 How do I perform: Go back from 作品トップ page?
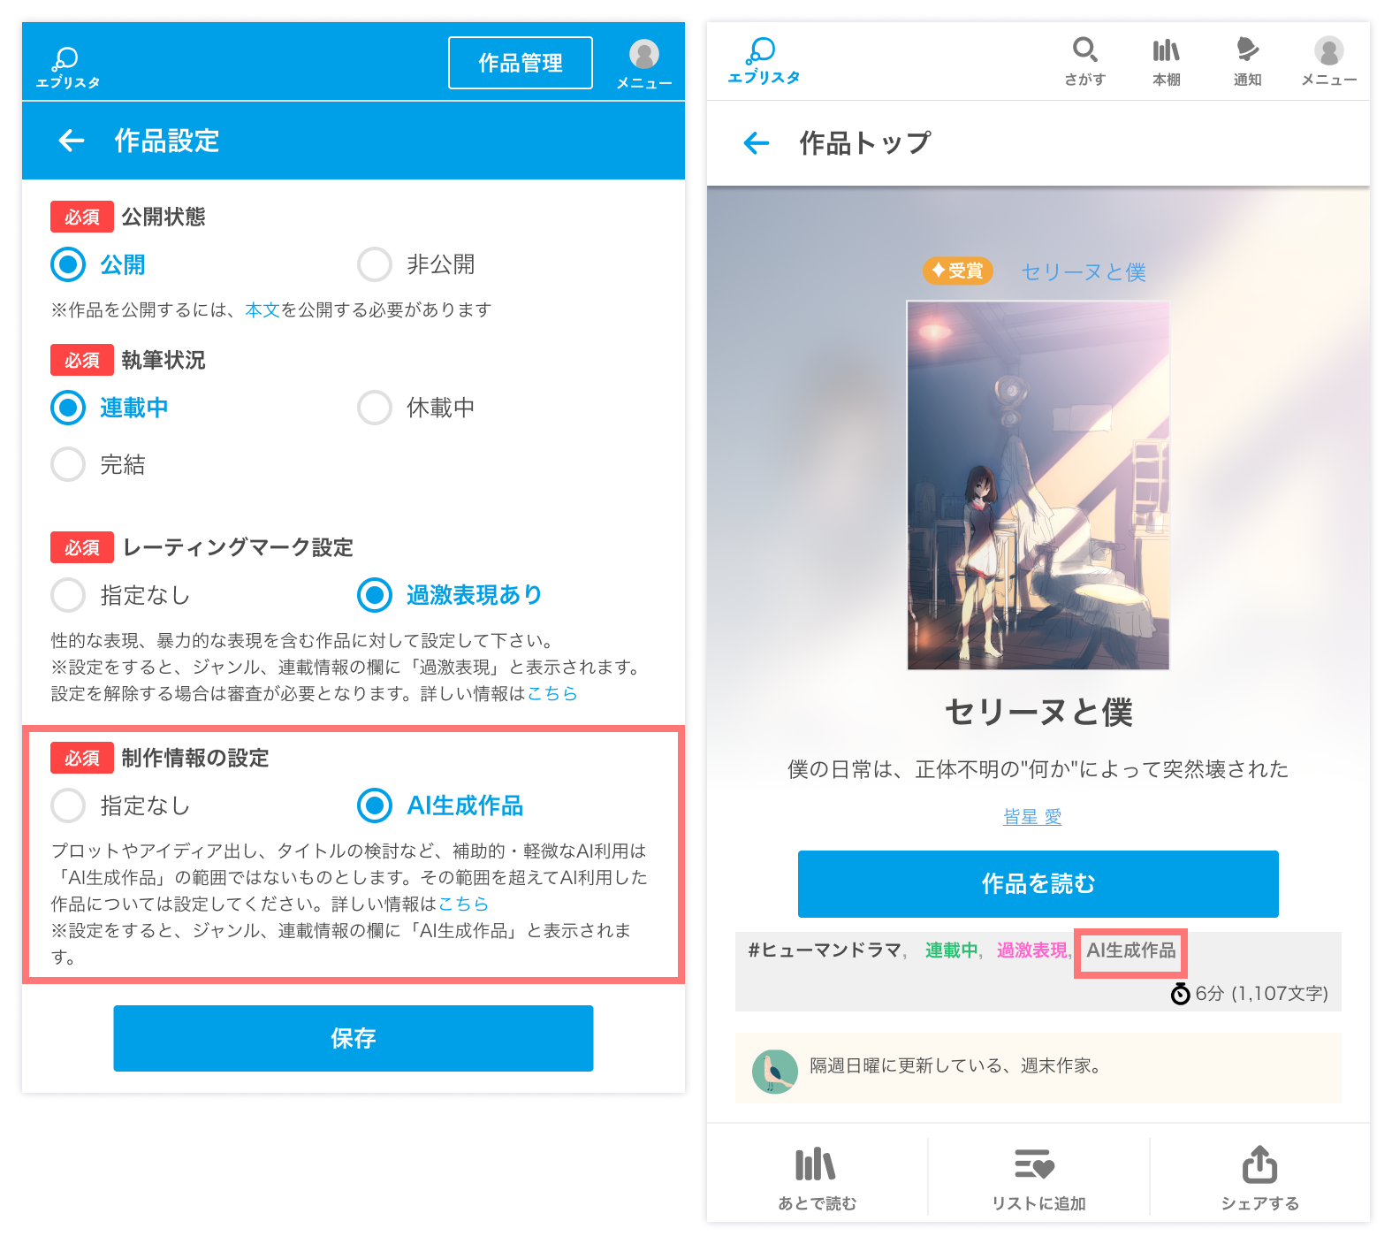757,142
